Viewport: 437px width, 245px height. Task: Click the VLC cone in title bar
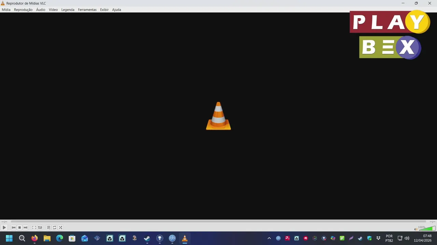[3, 3]
